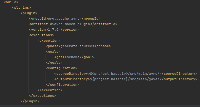Click the closing configuration tag
Screen dimensions: 200x107
(x=63, y=85)
